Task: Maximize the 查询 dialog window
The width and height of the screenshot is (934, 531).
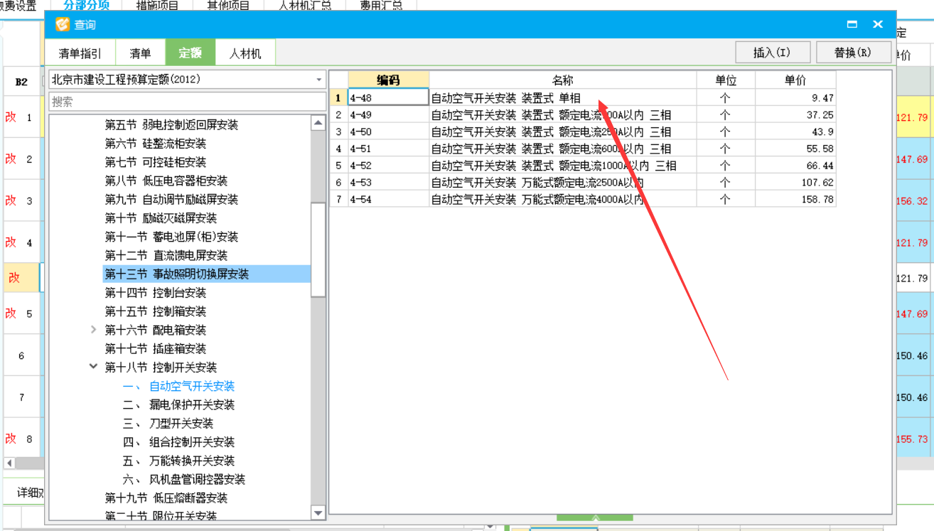Action: 852,24
